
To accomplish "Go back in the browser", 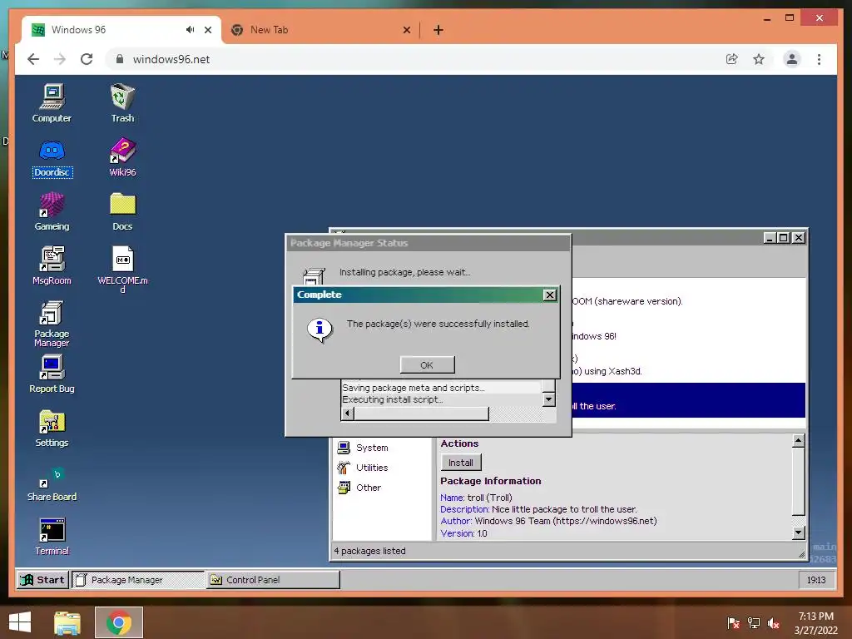I will tap(33, 59).
